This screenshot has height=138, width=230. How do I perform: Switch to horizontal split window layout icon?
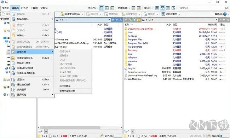click(x=157, y=8)
